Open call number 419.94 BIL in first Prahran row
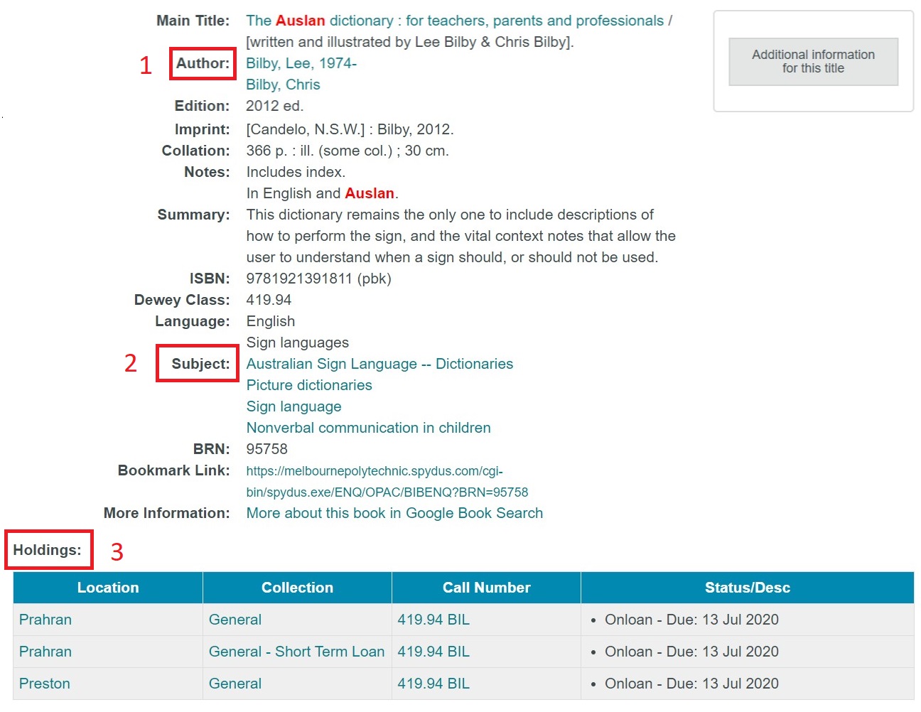 (x=433, y=620)
